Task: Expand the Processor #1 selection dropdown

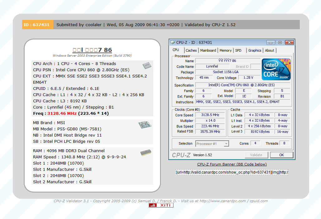Action: [x=226, y=144]
